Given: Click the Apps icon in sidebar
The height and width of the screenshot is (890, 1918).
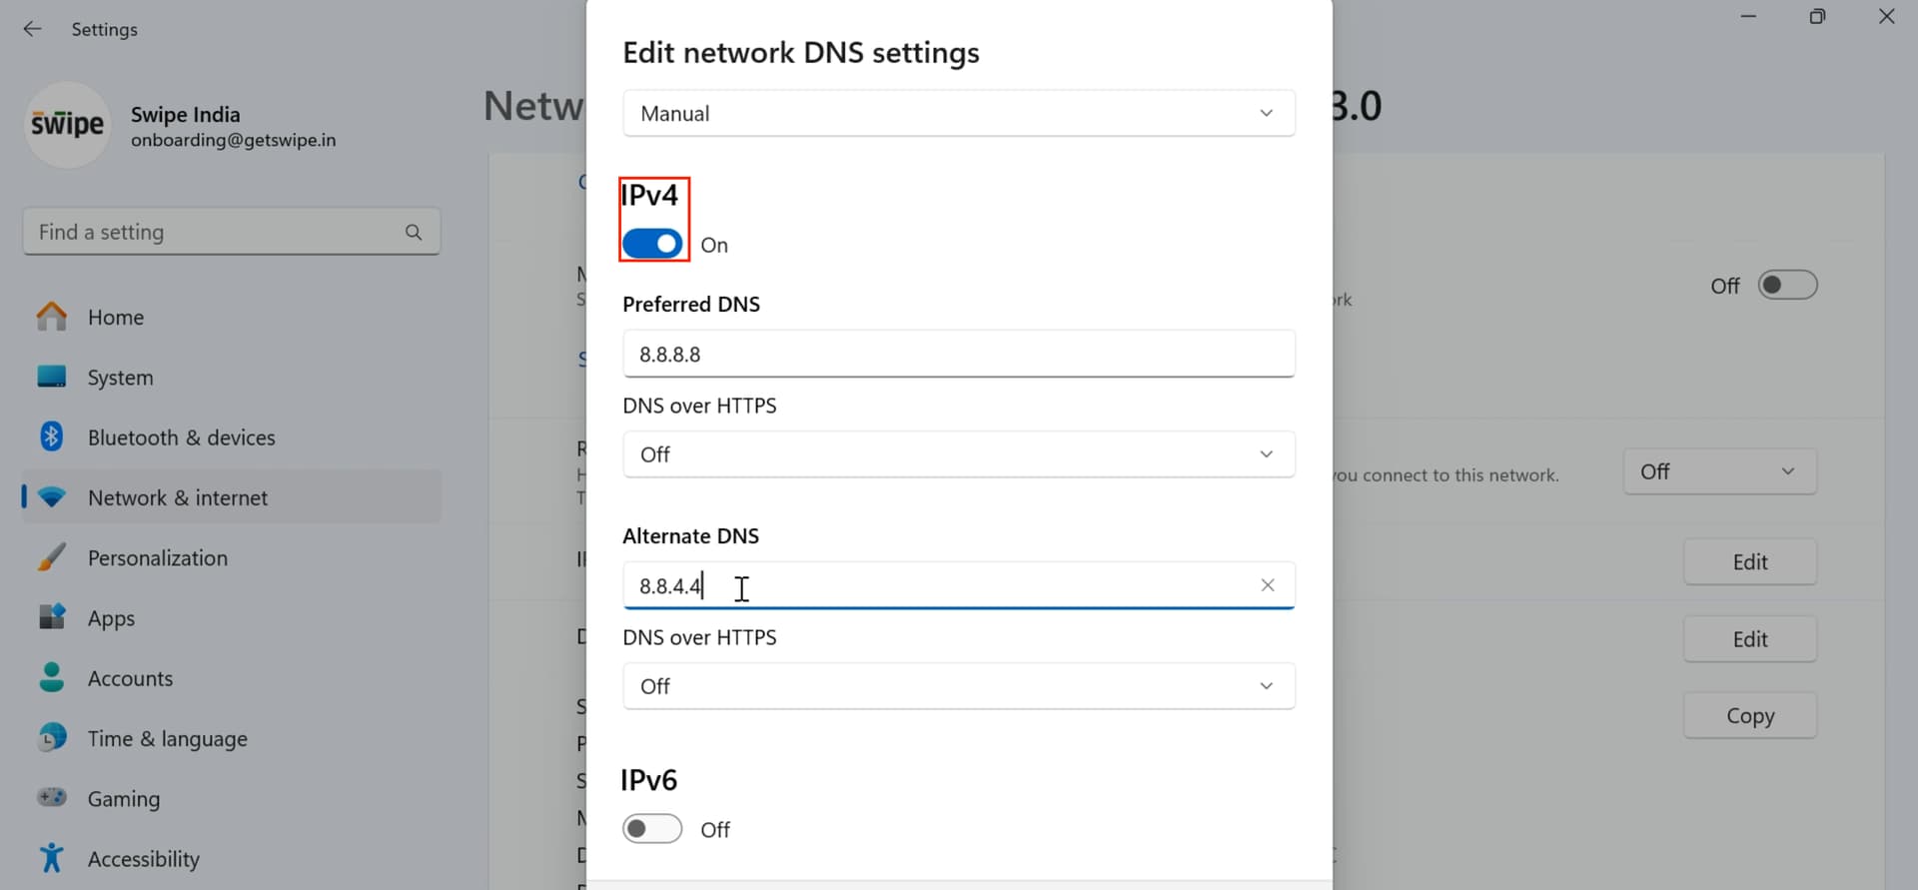Looking at the screenshot, I should pyautogui.click(x=52, y=617).
